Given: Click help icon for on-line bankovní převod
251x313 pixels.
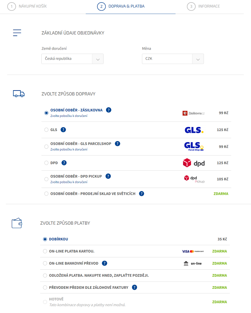Looking at the screenshot, I should (x=104, y=263).
